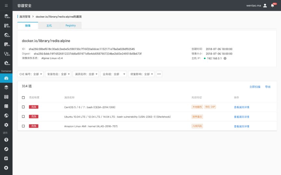Open the Win layers stack sidebar icon
The width and height of the screenshot is (281, 175).
point(7,16)
